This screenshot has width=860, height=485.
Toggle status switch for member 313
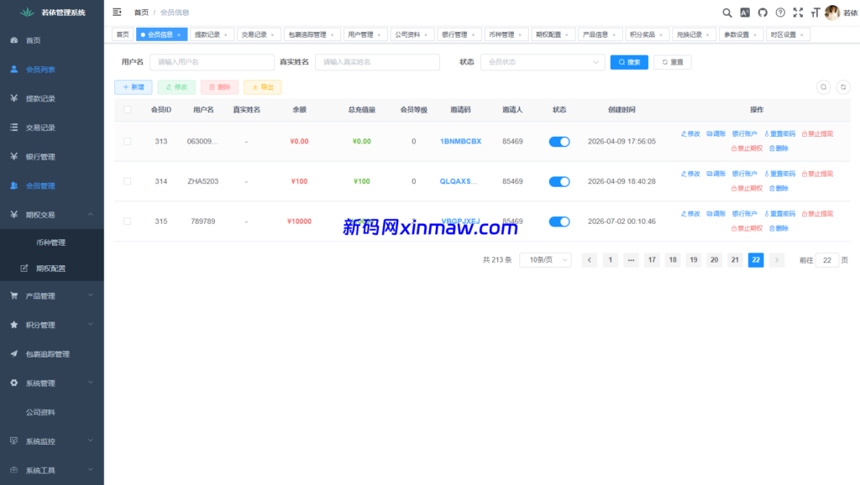point(559,142)
